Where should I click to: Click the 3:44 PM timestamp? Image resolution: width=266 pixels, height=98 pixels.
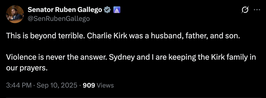point(19,85)
